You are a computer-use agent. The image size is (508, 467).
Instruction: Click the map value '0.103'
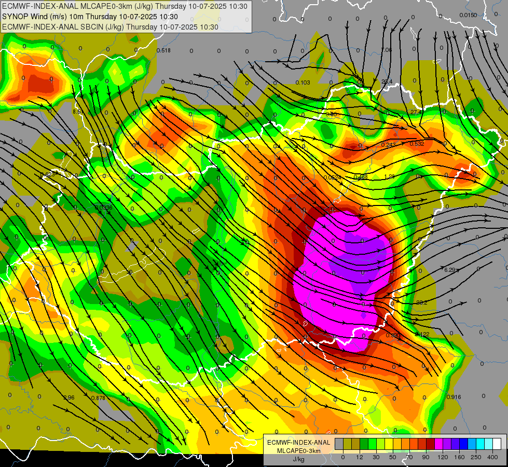coord(303,83)
